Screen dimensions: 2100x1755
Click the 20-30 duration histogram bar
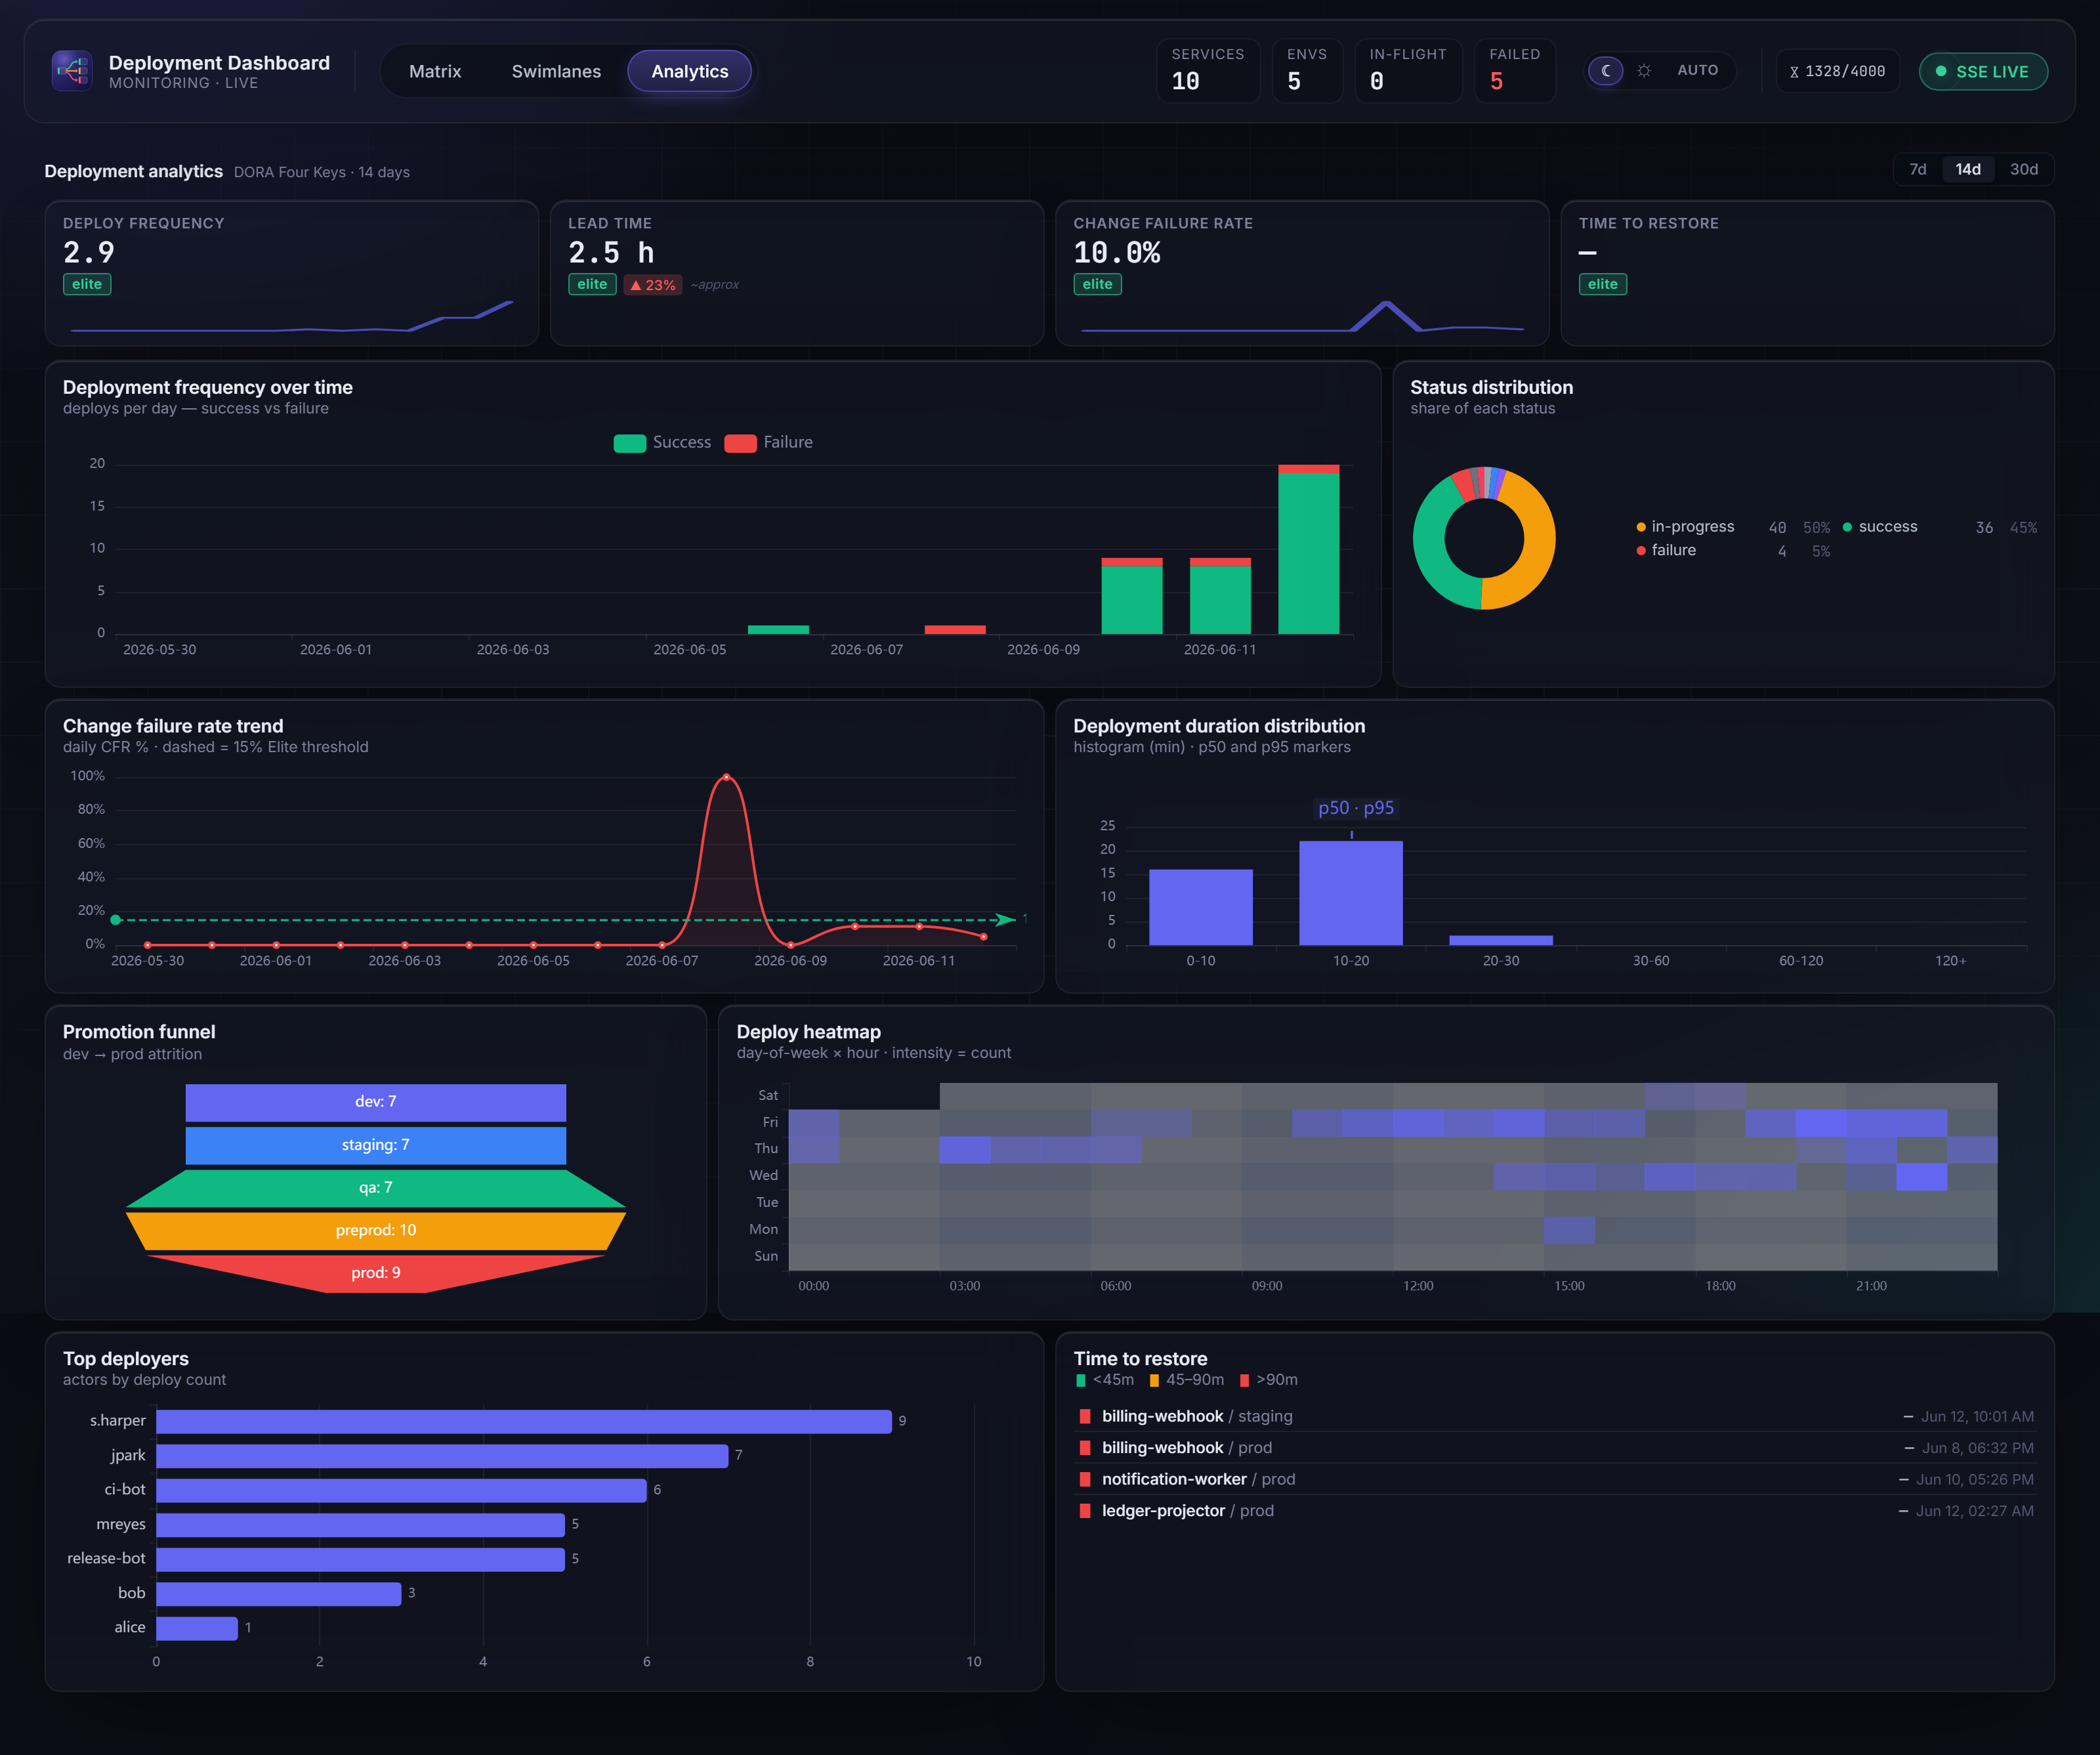point(1500,940)
